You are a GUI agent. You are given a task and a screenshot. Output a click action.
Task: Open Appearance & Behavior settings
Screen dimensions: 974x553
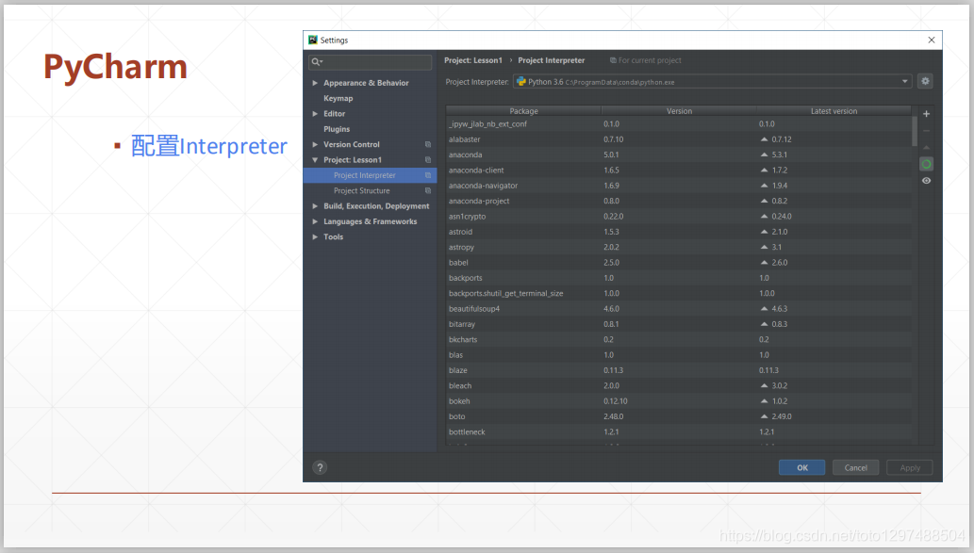click(x=366, y=83)
